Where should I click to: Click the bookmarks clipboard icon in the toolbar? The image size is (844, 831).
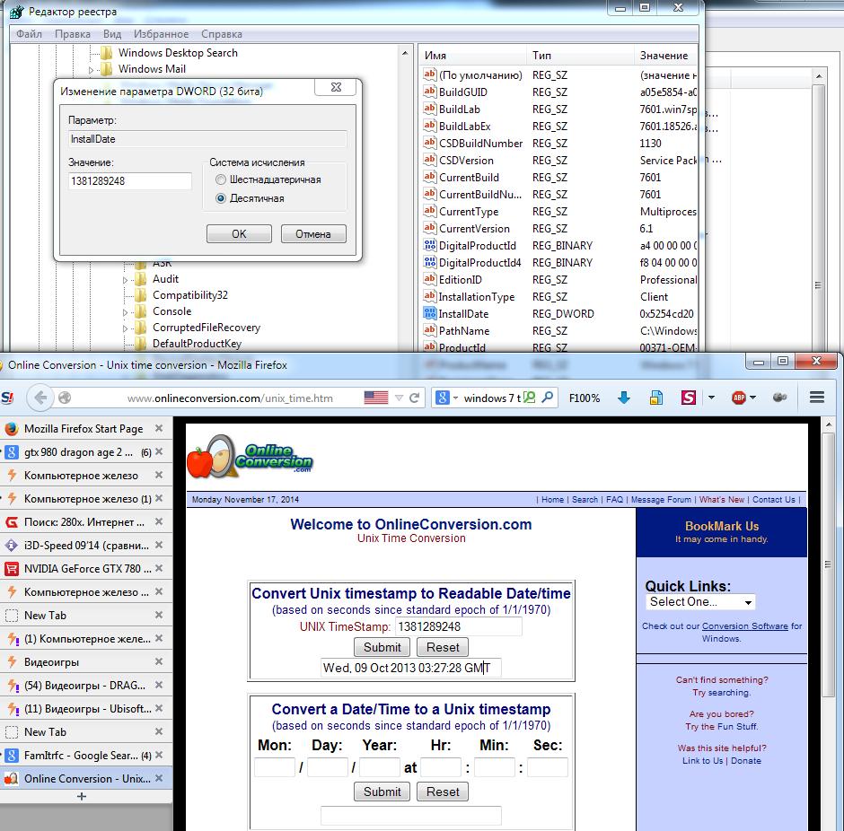coord(655,398)
